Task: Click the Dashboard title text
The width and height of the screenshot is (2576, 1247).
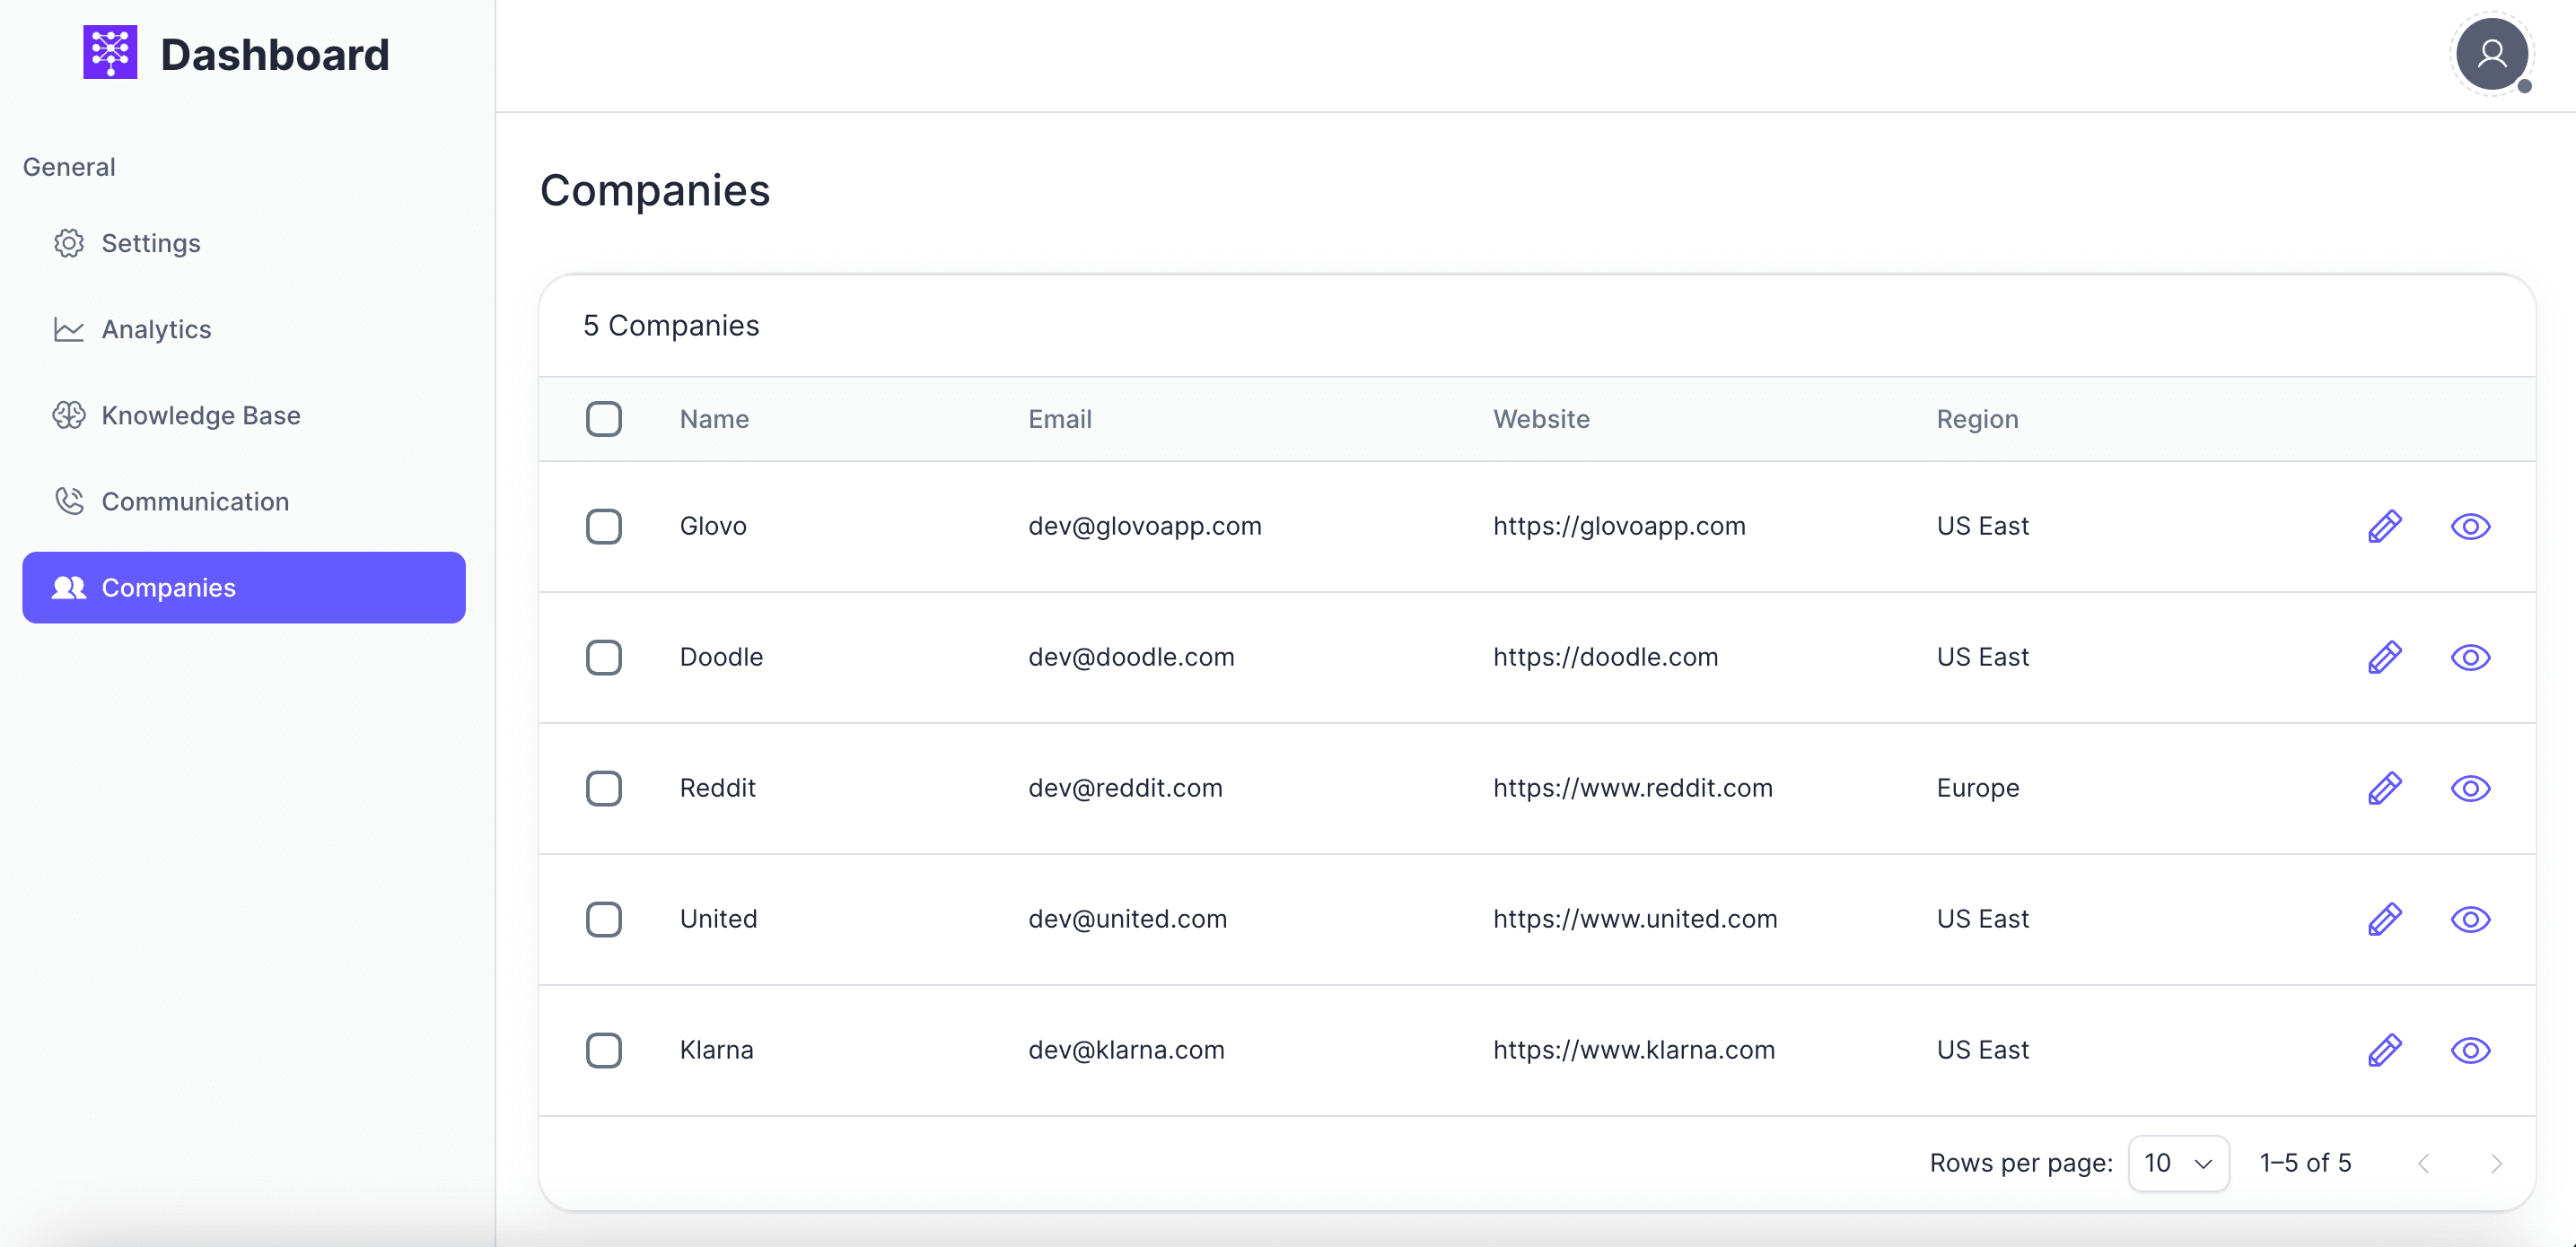Action: click(x=275, y=54)
